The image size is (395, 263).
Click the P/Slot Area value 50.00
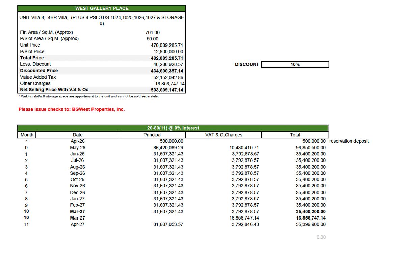click(152, 39)
